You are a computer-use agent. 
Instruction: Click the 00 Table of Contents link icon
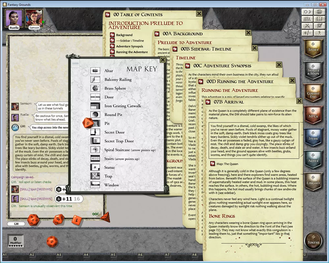click(108, 15)
